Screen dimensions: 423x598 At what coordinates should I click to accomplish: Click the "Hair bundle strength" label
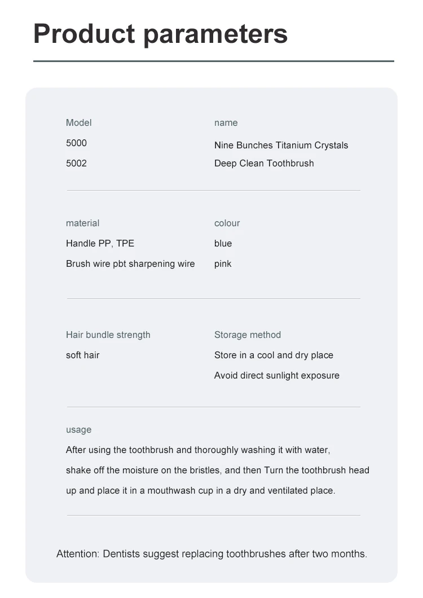pos(108,335)
